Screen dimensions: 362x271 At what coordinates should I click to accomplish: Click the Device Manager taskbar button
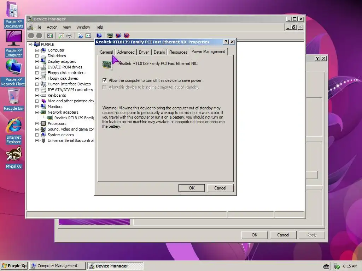115,266
